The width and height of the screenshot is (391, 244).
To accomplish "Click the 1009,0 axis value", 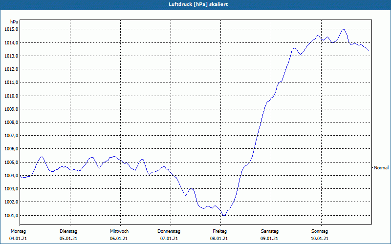I will (11, 109).
